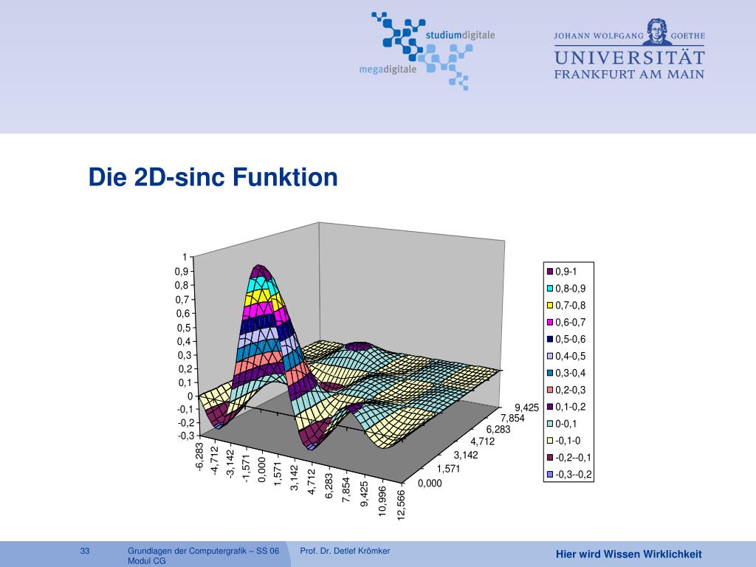Select the slide title Die 2D-sinc Funktion
Viewport: 756px width, 567px height.
(213, 177)
